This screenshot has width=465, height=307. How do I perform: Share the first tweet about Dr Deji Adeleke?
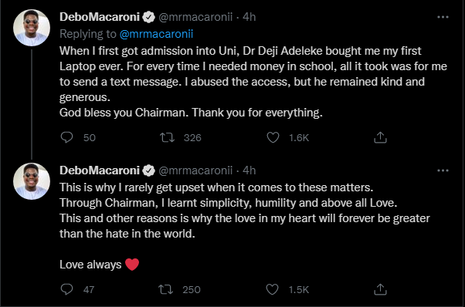tap(380, 137)
